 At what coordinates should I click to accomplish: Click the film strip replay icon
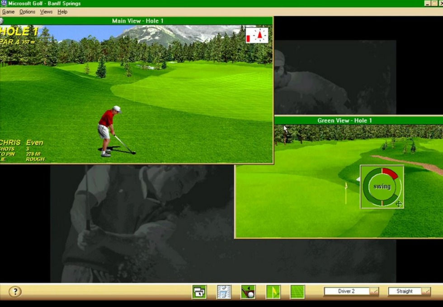click(x=224, y=292)
